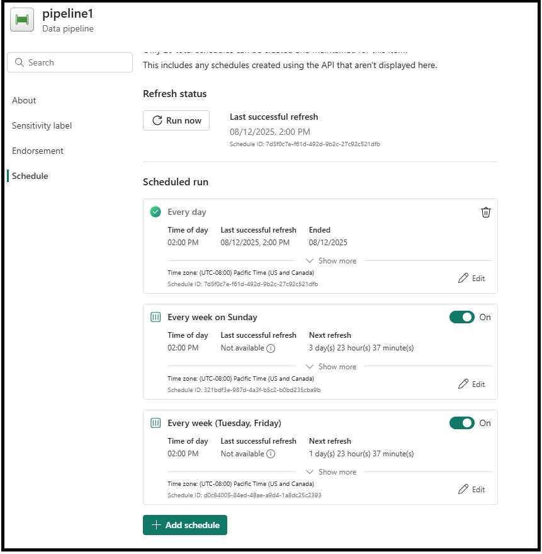Click the Edit pencil on Every week on Sunday
Viewport: 542px width, 554px height.
tap(471, 384)
